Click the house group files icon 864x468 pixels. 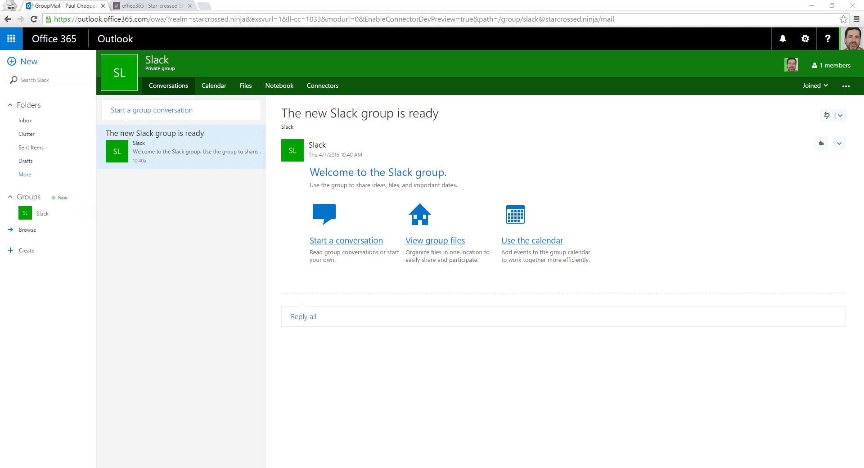(420, 214)
